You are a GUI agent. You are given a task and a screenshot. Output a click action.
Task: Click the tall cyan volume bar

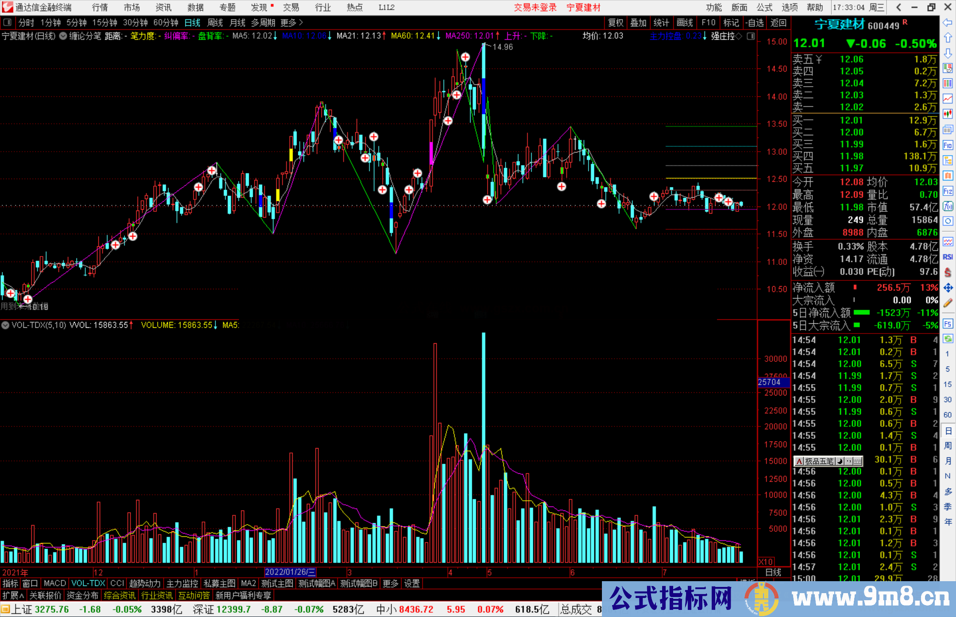(x=484, y=447)
